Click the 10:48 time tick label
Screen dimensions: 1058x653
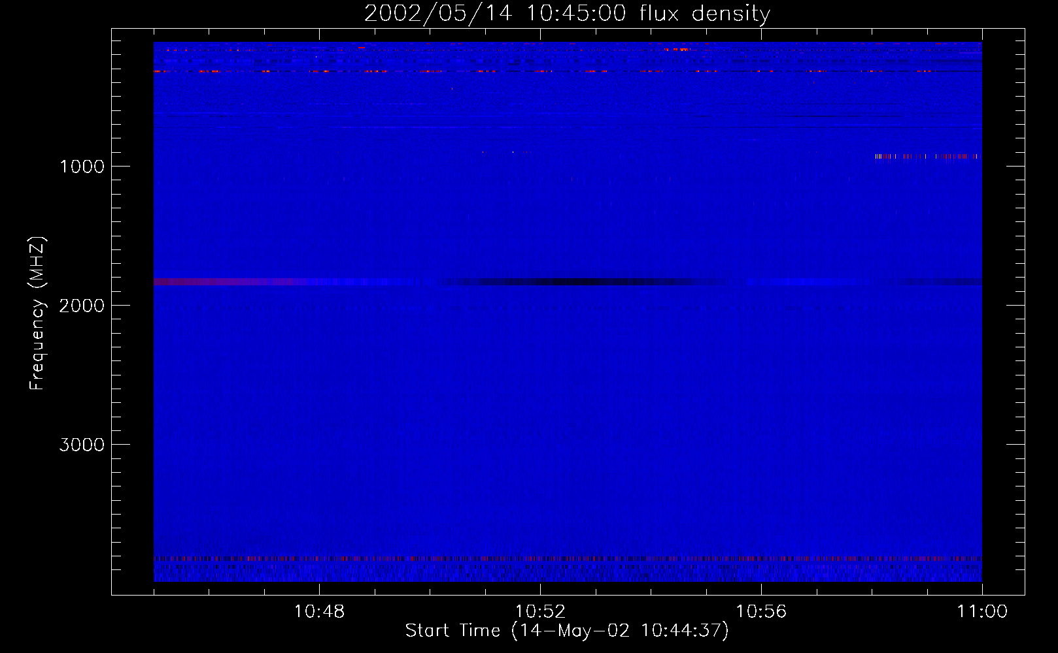pos(319,612)
